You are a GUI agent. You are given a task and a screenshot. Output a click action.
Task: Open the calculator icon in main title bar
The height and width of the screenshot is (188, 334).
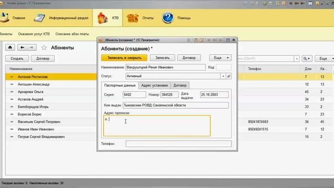pyautogui.click(x=278, y=4)
